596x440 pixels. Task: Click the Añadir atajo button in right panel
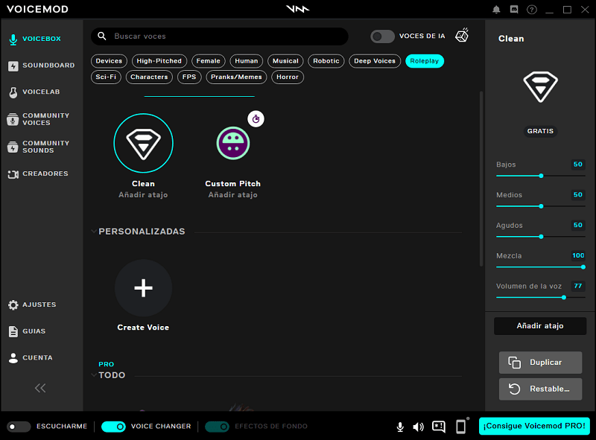pos(540,326)
